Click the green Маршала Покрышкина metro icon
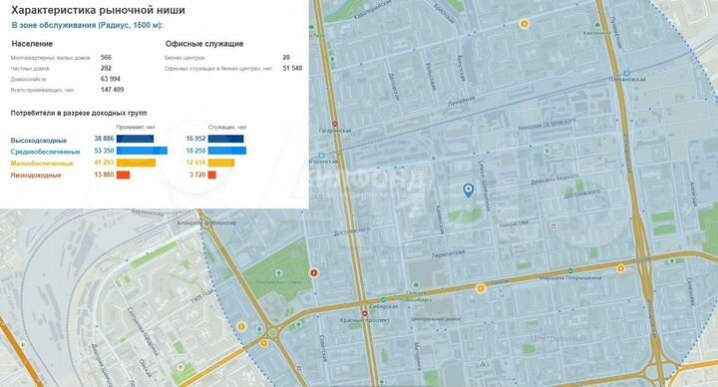Viewport: 718px width, 387px height. 570,270
